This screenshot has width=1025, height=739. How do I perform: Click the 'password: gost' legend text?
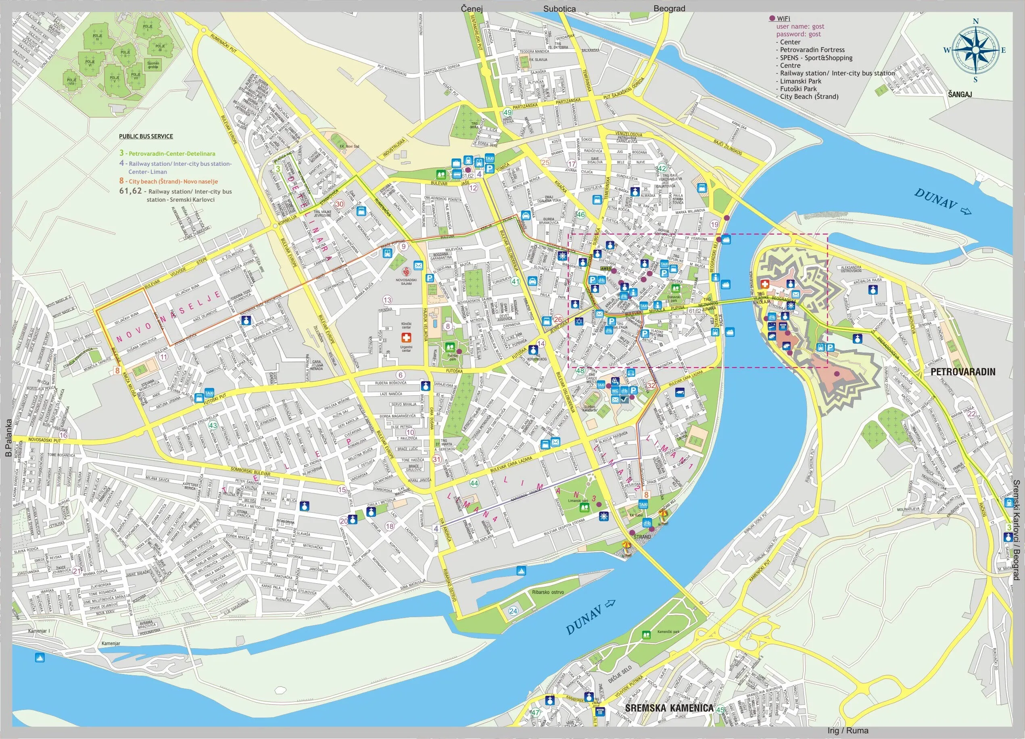pyautogui.click(x=799, y=34)
